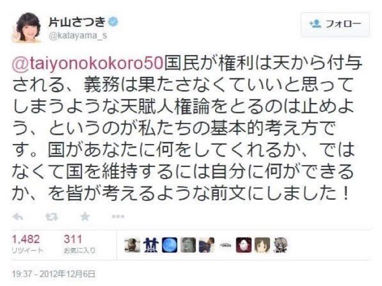Viewport: 382px width, 286px height.
Task: Click the @katayama_s handle
Action: click(x=77, y=36)
